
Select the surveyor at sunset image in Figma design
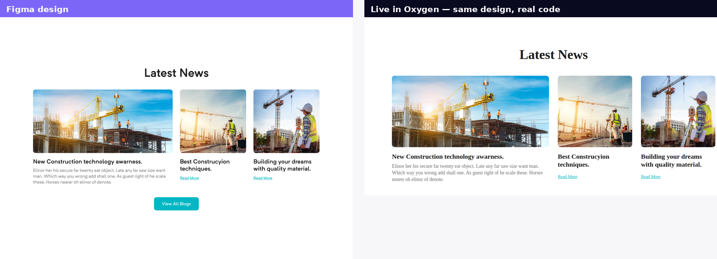point(213,121)
